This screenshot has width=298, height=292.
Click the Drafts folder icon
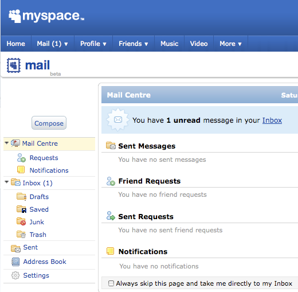coord(21,197)
